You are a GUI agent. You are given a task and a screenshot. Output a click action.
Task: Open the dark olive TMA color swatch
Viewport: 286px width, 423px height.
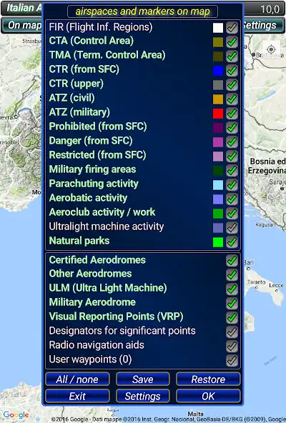click(x=218, y=56)
